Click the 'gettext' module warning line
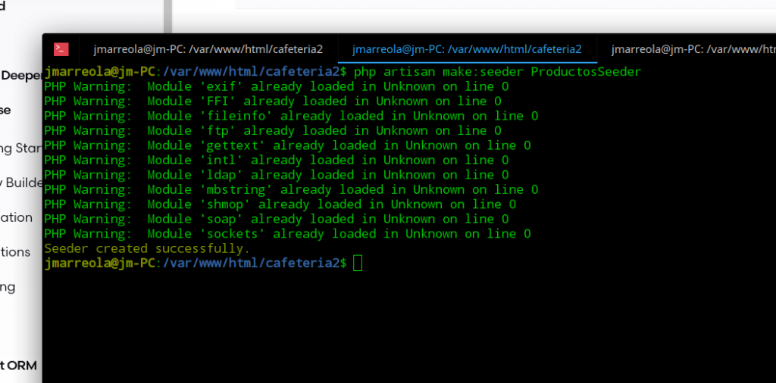Viewport: 776px width, 383px height. point(287,145)
